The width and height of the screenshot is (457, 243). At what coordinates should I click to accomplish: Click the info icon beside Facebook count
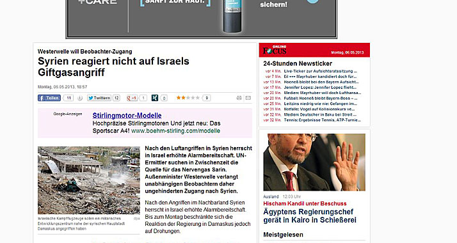pos(80,98)
